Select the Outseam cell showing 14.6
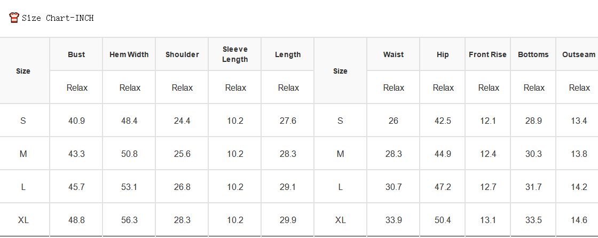 coord(579,220)
